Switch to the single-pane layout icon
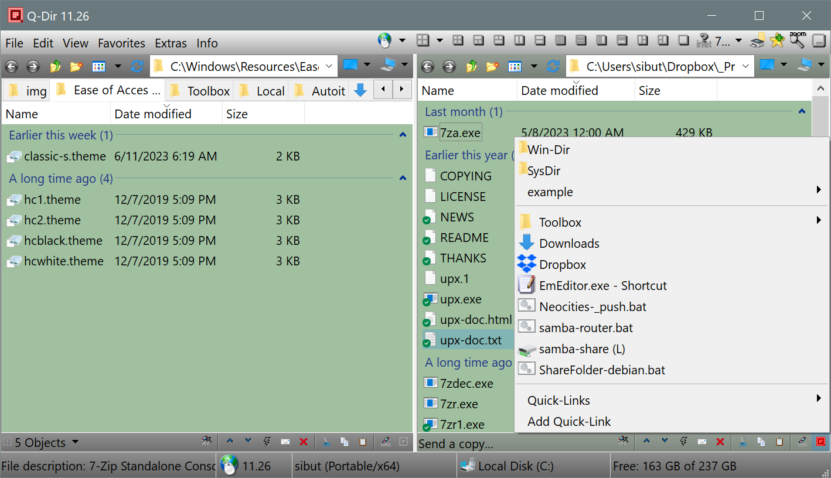Image resolution: width=831 pixels, height=478 pixels. point(683,40)
